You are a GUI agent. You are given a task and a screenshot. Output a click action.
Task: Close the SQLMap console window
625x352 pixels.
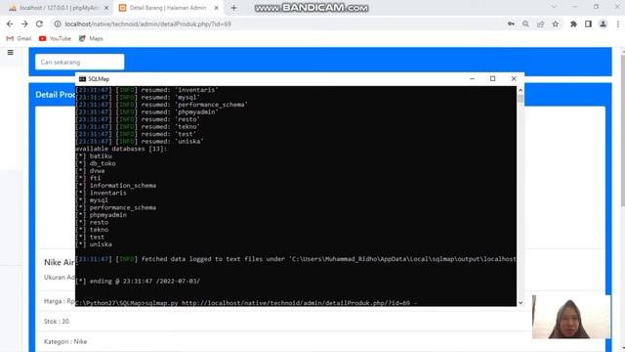(514, 79)
